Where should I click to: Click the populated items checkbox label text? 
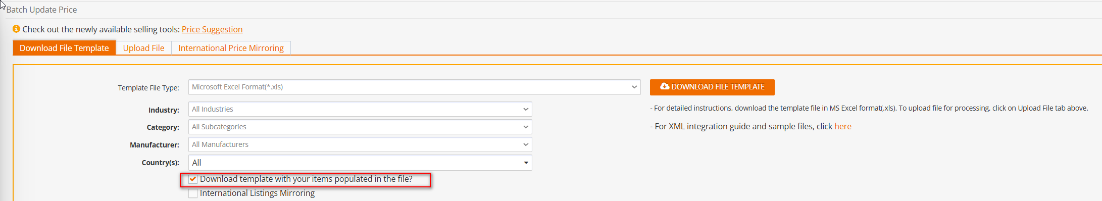[x=306, y=179]
